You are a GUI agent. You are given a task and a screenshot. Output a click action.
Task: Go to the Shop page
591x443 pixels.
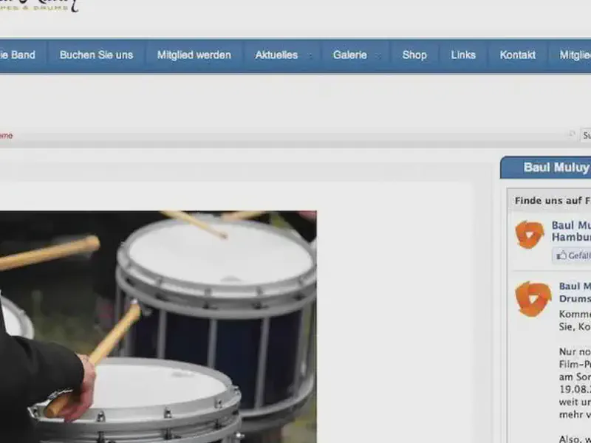[414, 55]
